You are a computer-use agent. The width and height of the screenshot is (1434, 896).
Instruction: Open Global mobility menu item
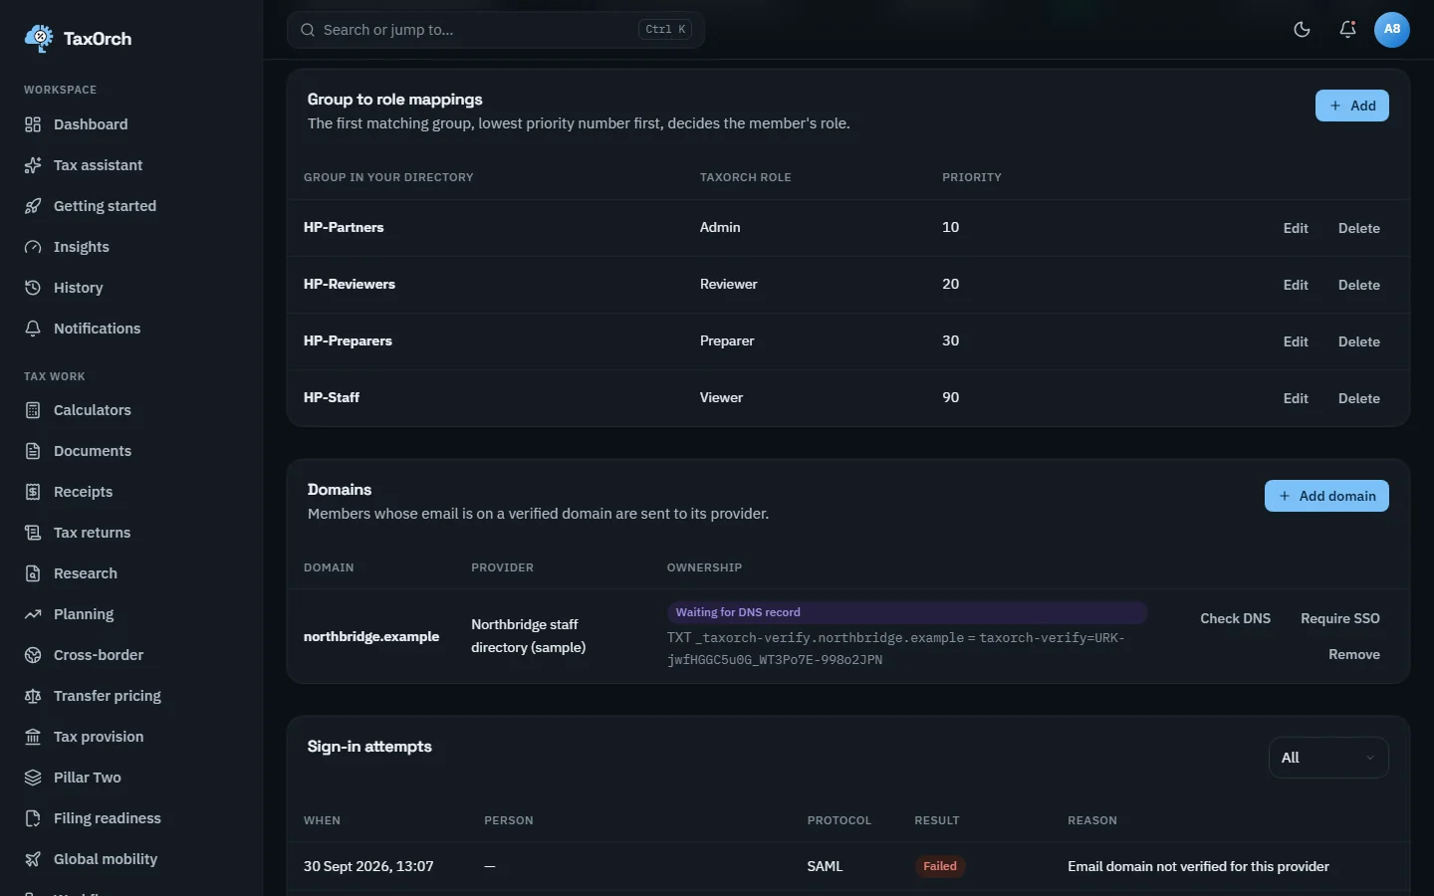tap(106, 859)
